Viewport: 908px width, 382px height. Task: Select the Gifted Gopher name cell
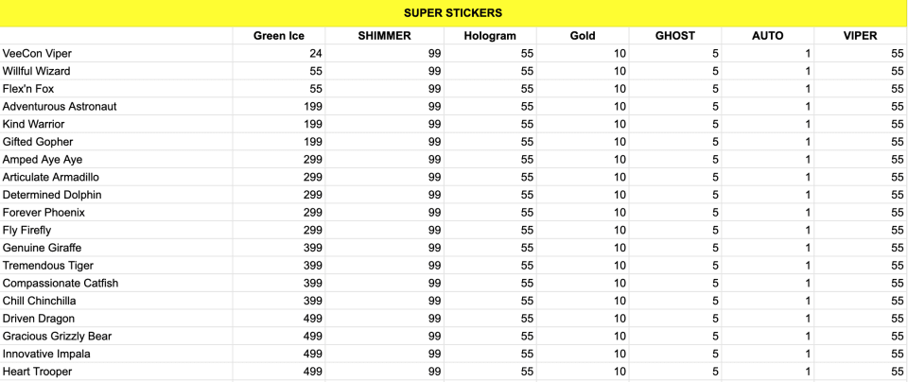click(38, 142)
